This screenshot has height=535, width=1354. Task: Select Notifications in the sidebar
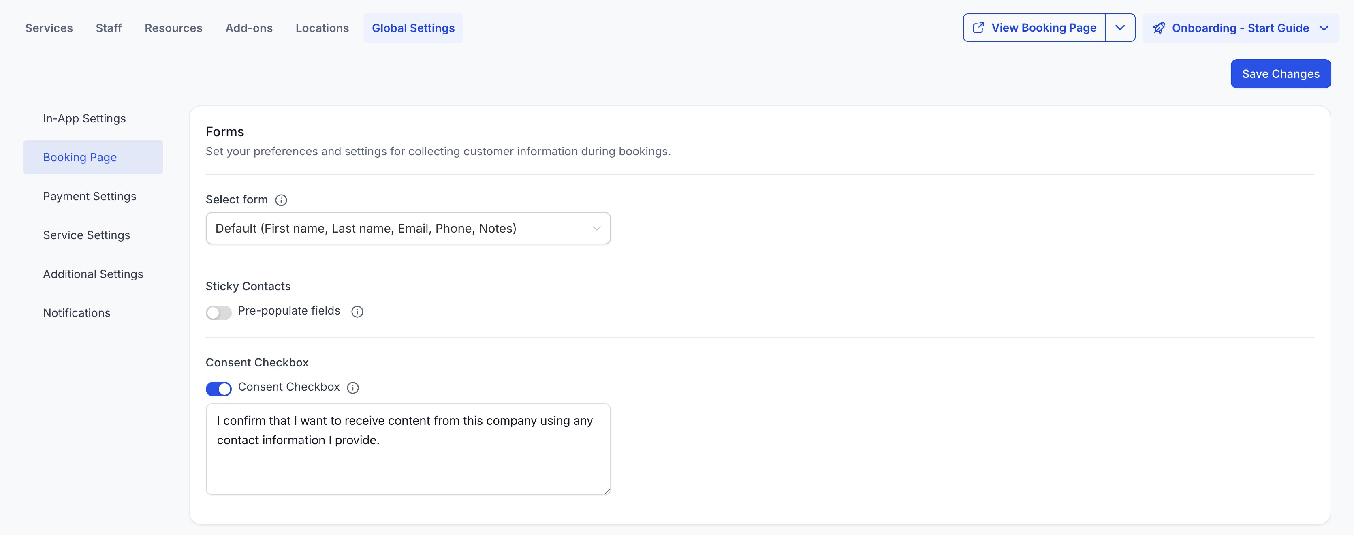point(77,313)
